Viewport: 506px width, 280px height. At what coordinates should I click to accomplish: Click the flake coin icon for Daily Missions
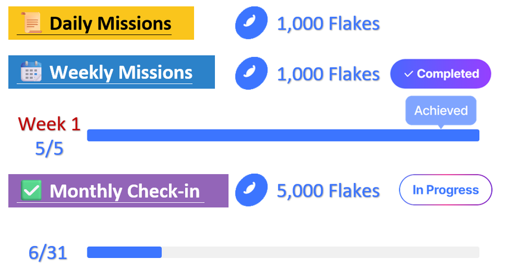pos(250,24)
